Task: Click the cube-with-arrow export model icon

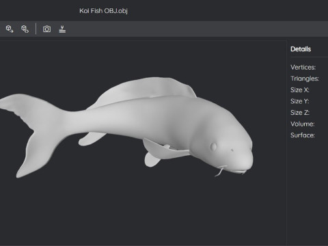Action: (10, 29)
